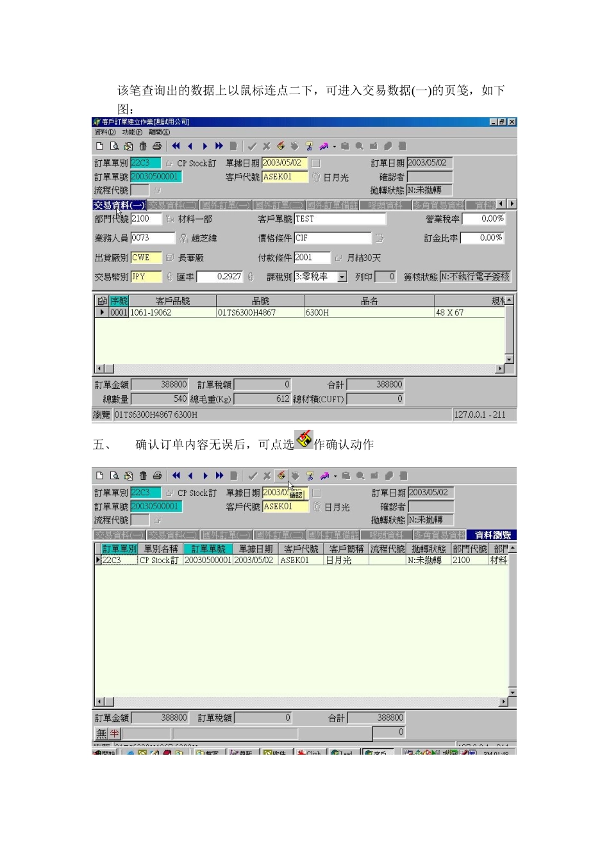Viewport: 609px width, 861px height.
Task: Click customer lookup icon beside ASEK01 in upper window
Action: click(316, 177)
